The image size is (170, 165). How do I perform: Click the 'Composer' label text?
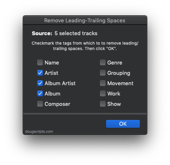tap(57, 104)
